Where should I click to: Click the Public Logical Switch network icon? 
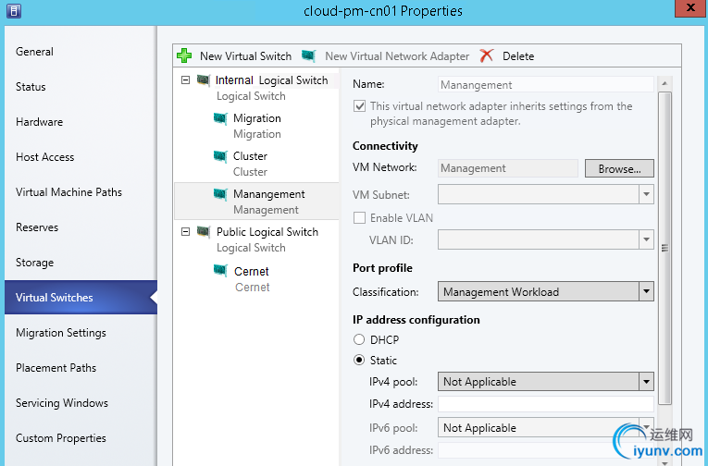(x=203, y=232)
